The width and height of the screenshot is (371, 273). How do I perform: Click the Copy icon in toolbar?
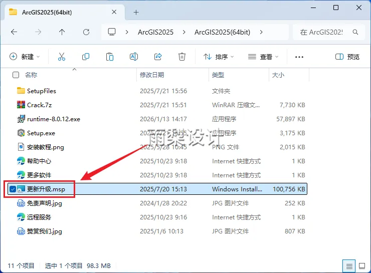86,57
